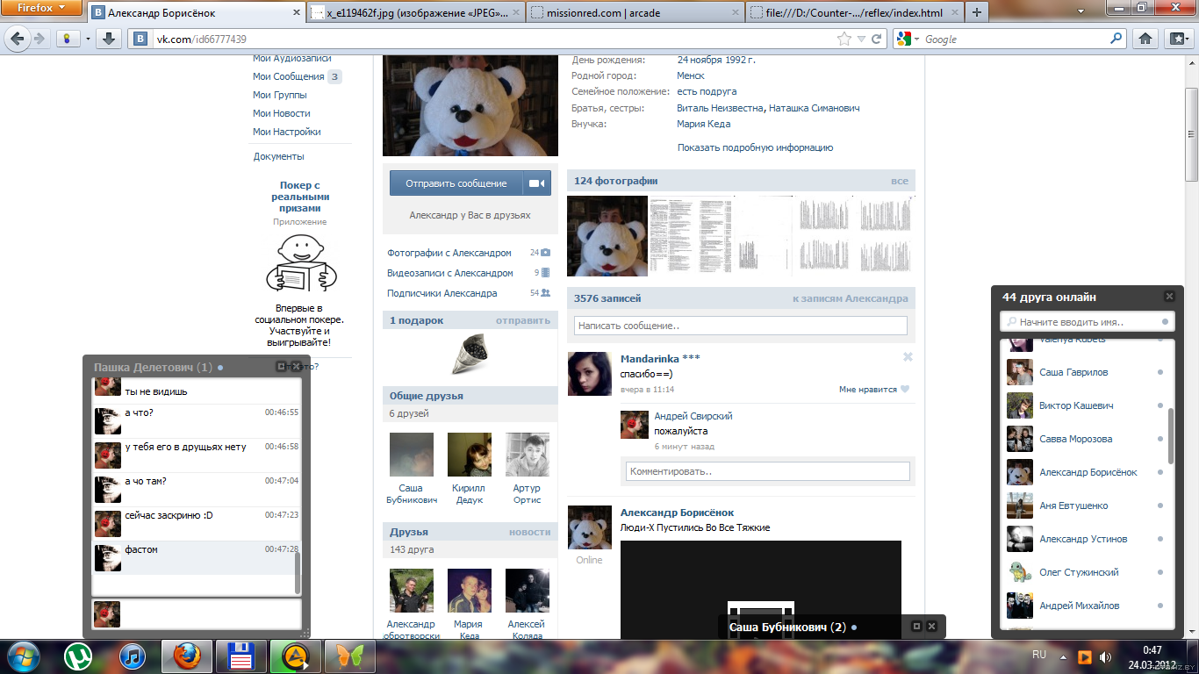Open Мои Сообщения in sidebar

[x=289, y=76]
